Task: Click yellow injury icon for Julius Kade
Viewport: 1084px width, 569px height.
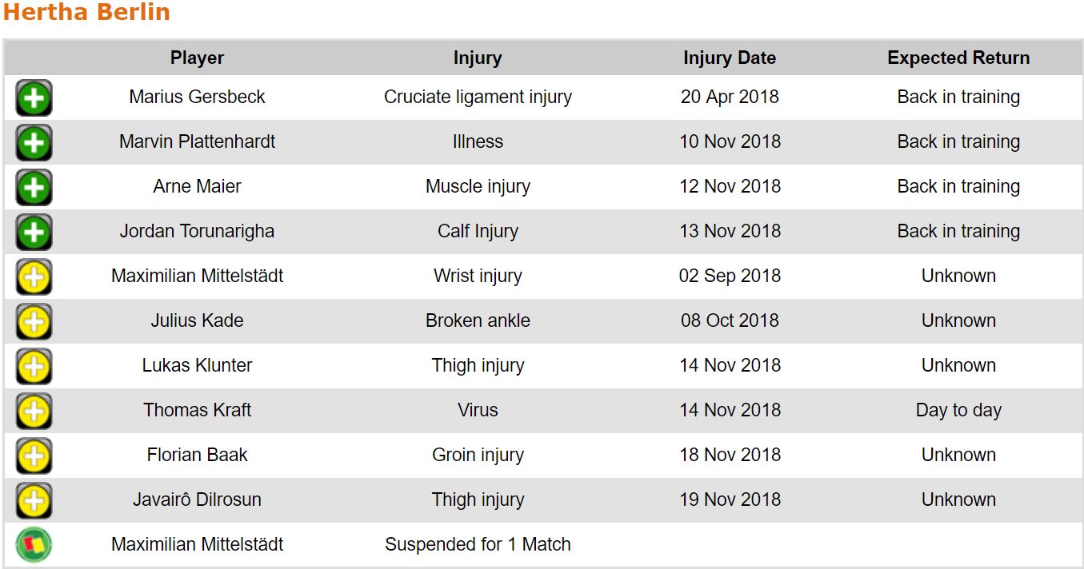Action: click(34, 322)
